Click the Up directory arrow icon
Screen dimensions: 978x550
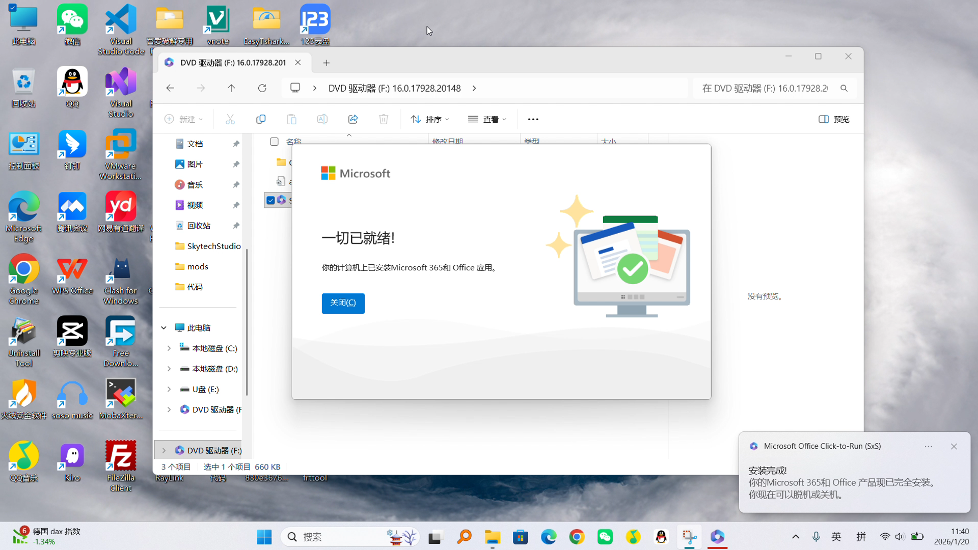click(231, 88)
